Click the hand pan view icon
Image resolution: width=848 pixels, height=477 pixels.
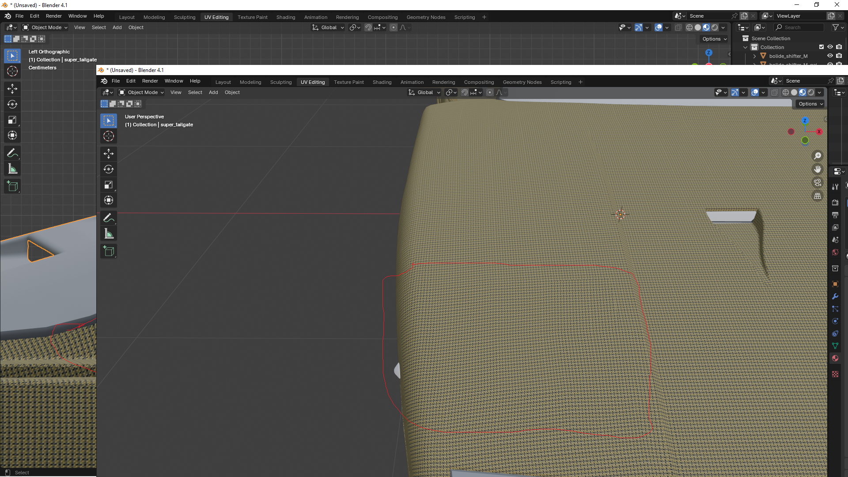tap(818, 169)
